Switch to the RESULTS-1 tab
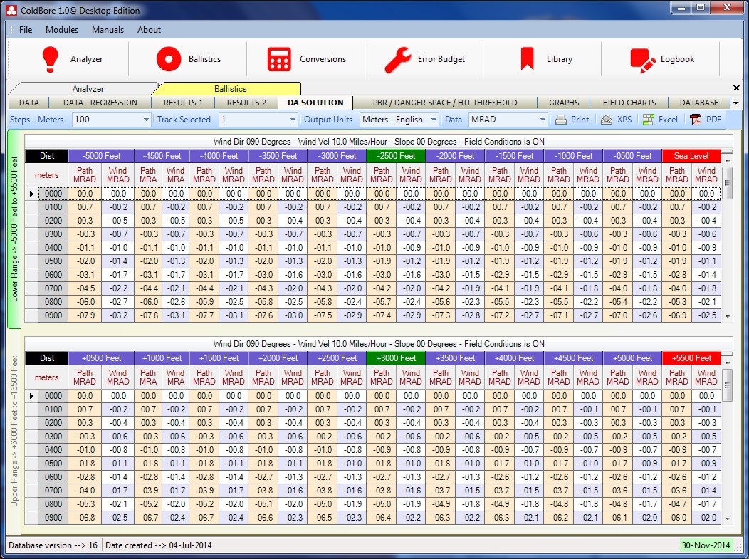The image size is (749, 559). pos(183,103)
